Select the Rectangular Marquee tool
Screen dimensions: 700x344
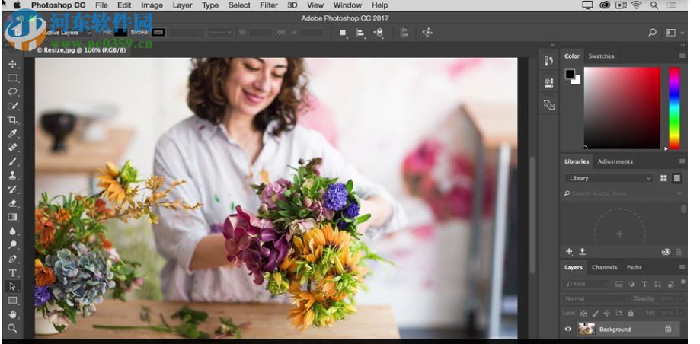12,78
